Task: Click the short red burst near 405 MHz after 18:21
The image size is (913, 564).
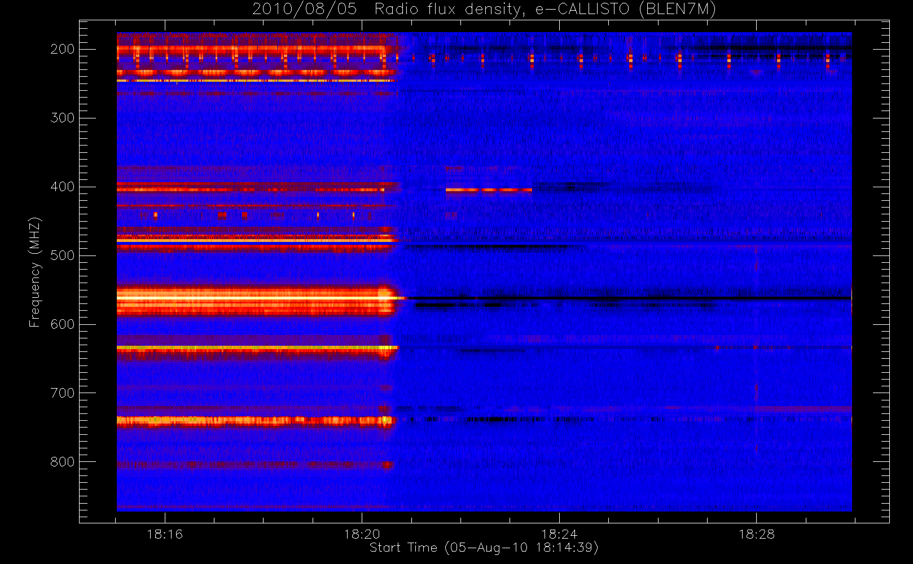Action: point(489,190)
